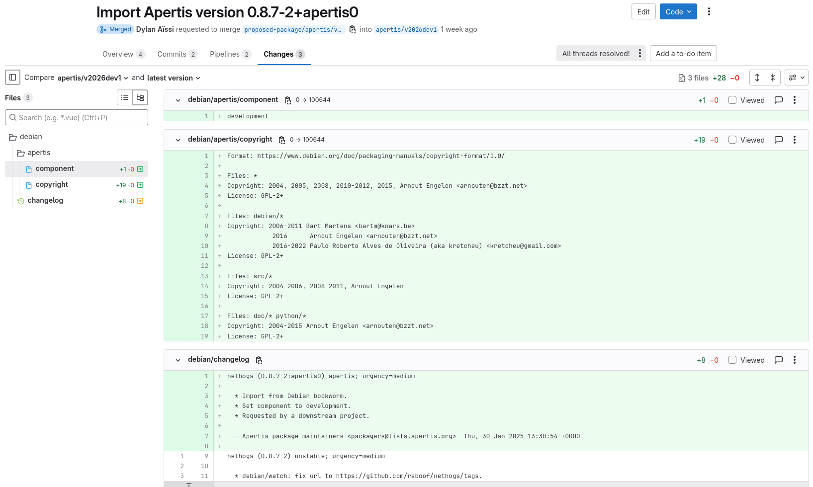The image size is (813, 487).
Task: Copy file path of debian/changelog
Action: (259, 360)
